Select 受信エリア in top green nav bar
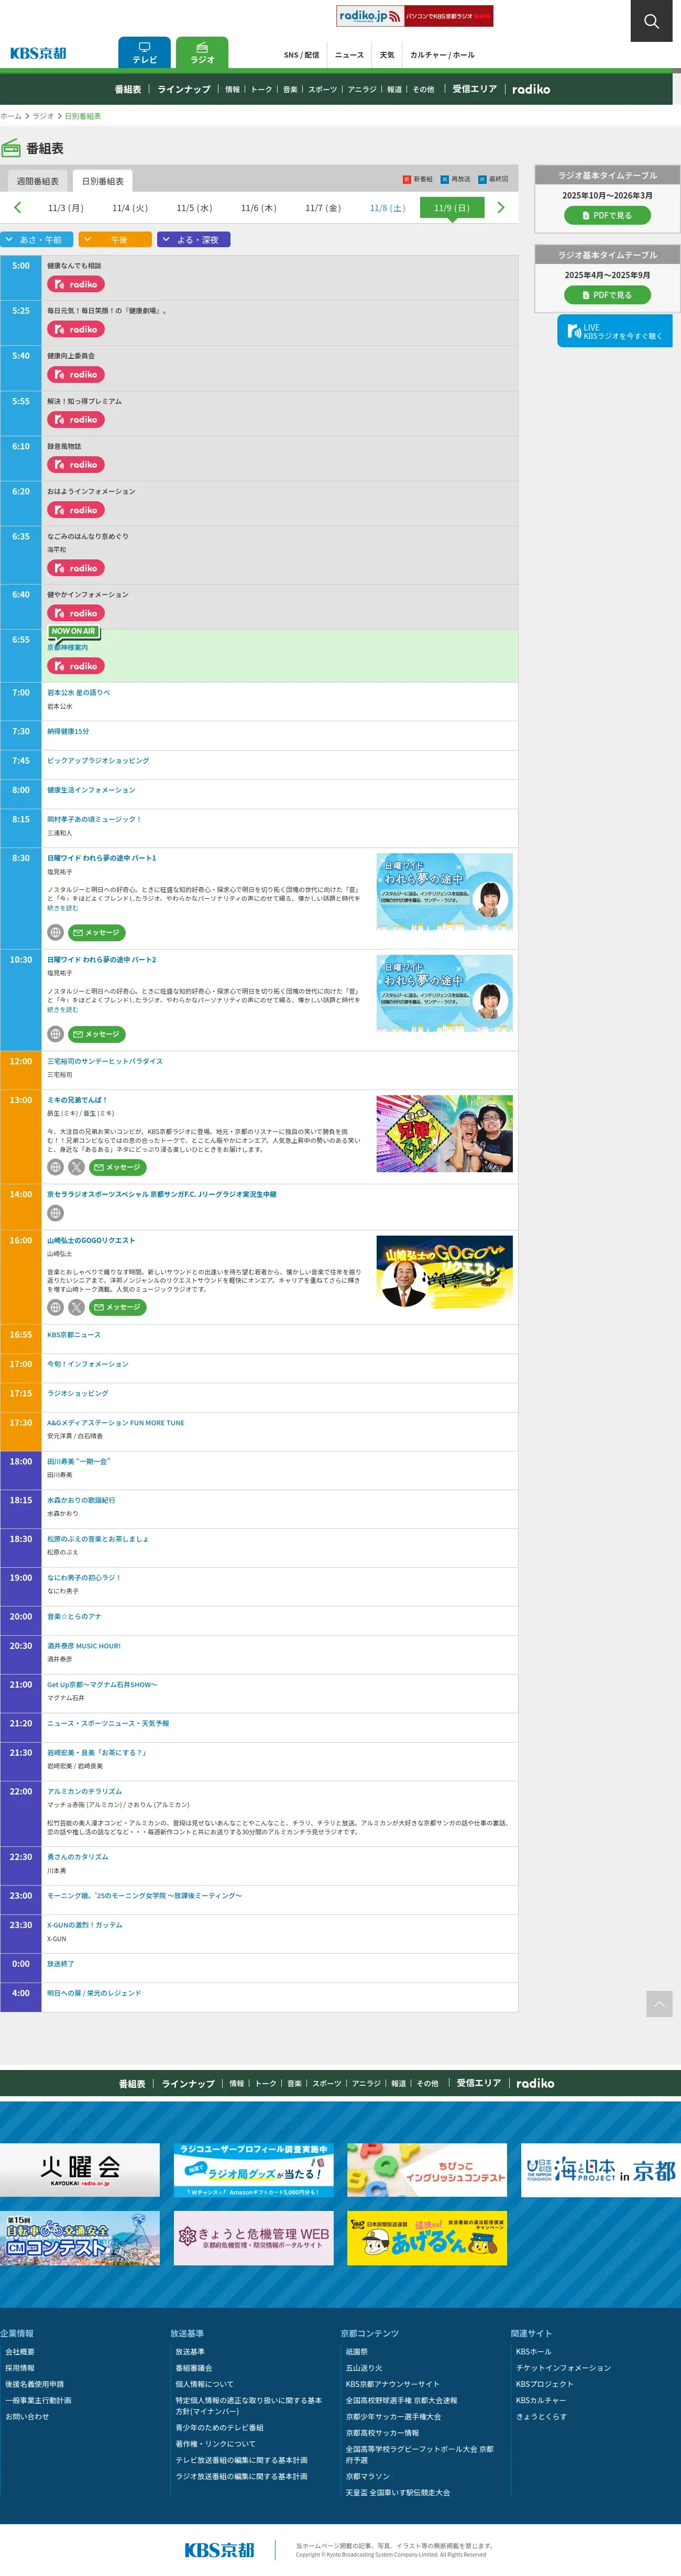Viewport: 681px width, 2576px height. coord(474,89)
